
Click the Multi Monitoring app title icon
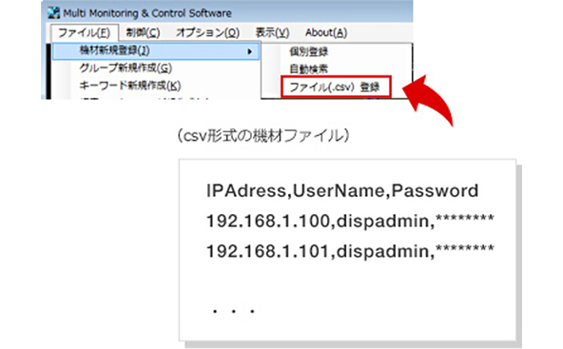click(54, 13)
